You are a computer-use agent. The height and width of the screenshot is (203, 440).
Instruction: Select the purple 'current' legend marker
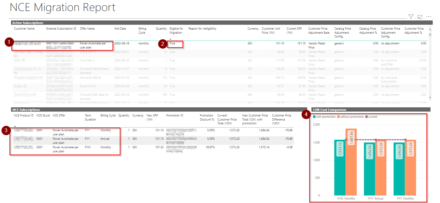(x=366, y=117)
